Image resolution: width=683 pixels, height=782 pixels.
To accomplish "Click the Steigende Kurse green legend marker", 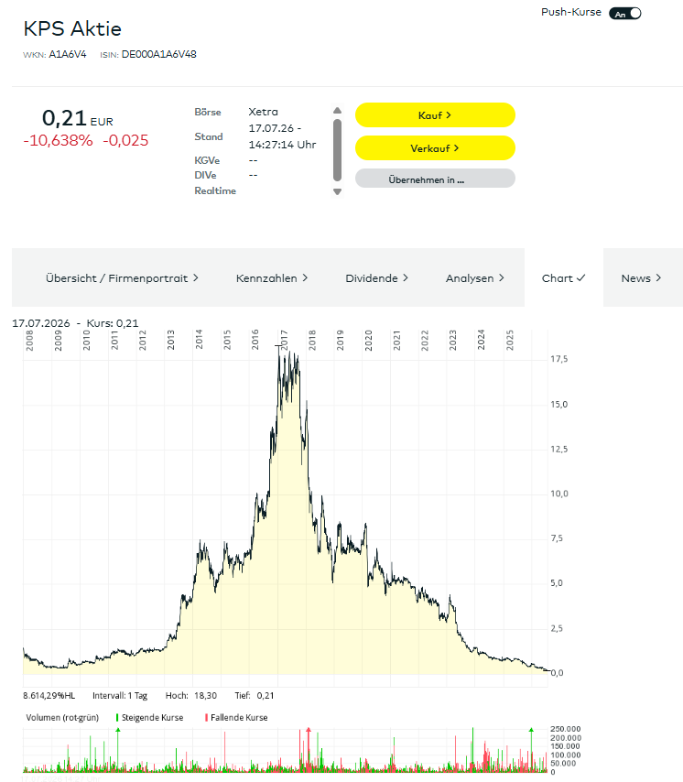I will (x=117, y=718).
